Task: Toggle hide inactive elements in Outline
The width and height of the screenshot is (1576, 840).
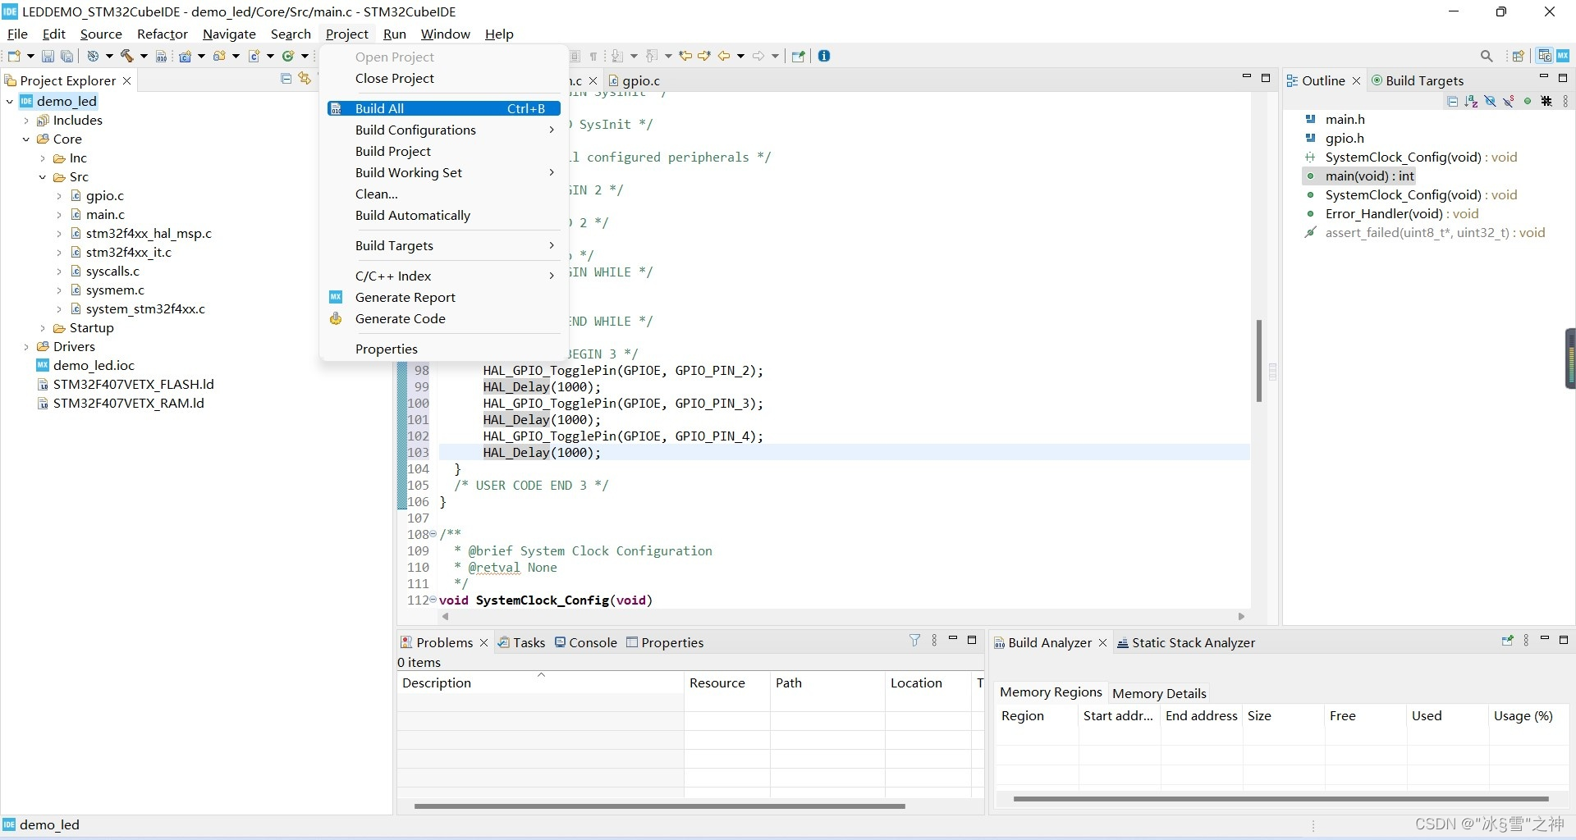Action: click(1546, 101)
